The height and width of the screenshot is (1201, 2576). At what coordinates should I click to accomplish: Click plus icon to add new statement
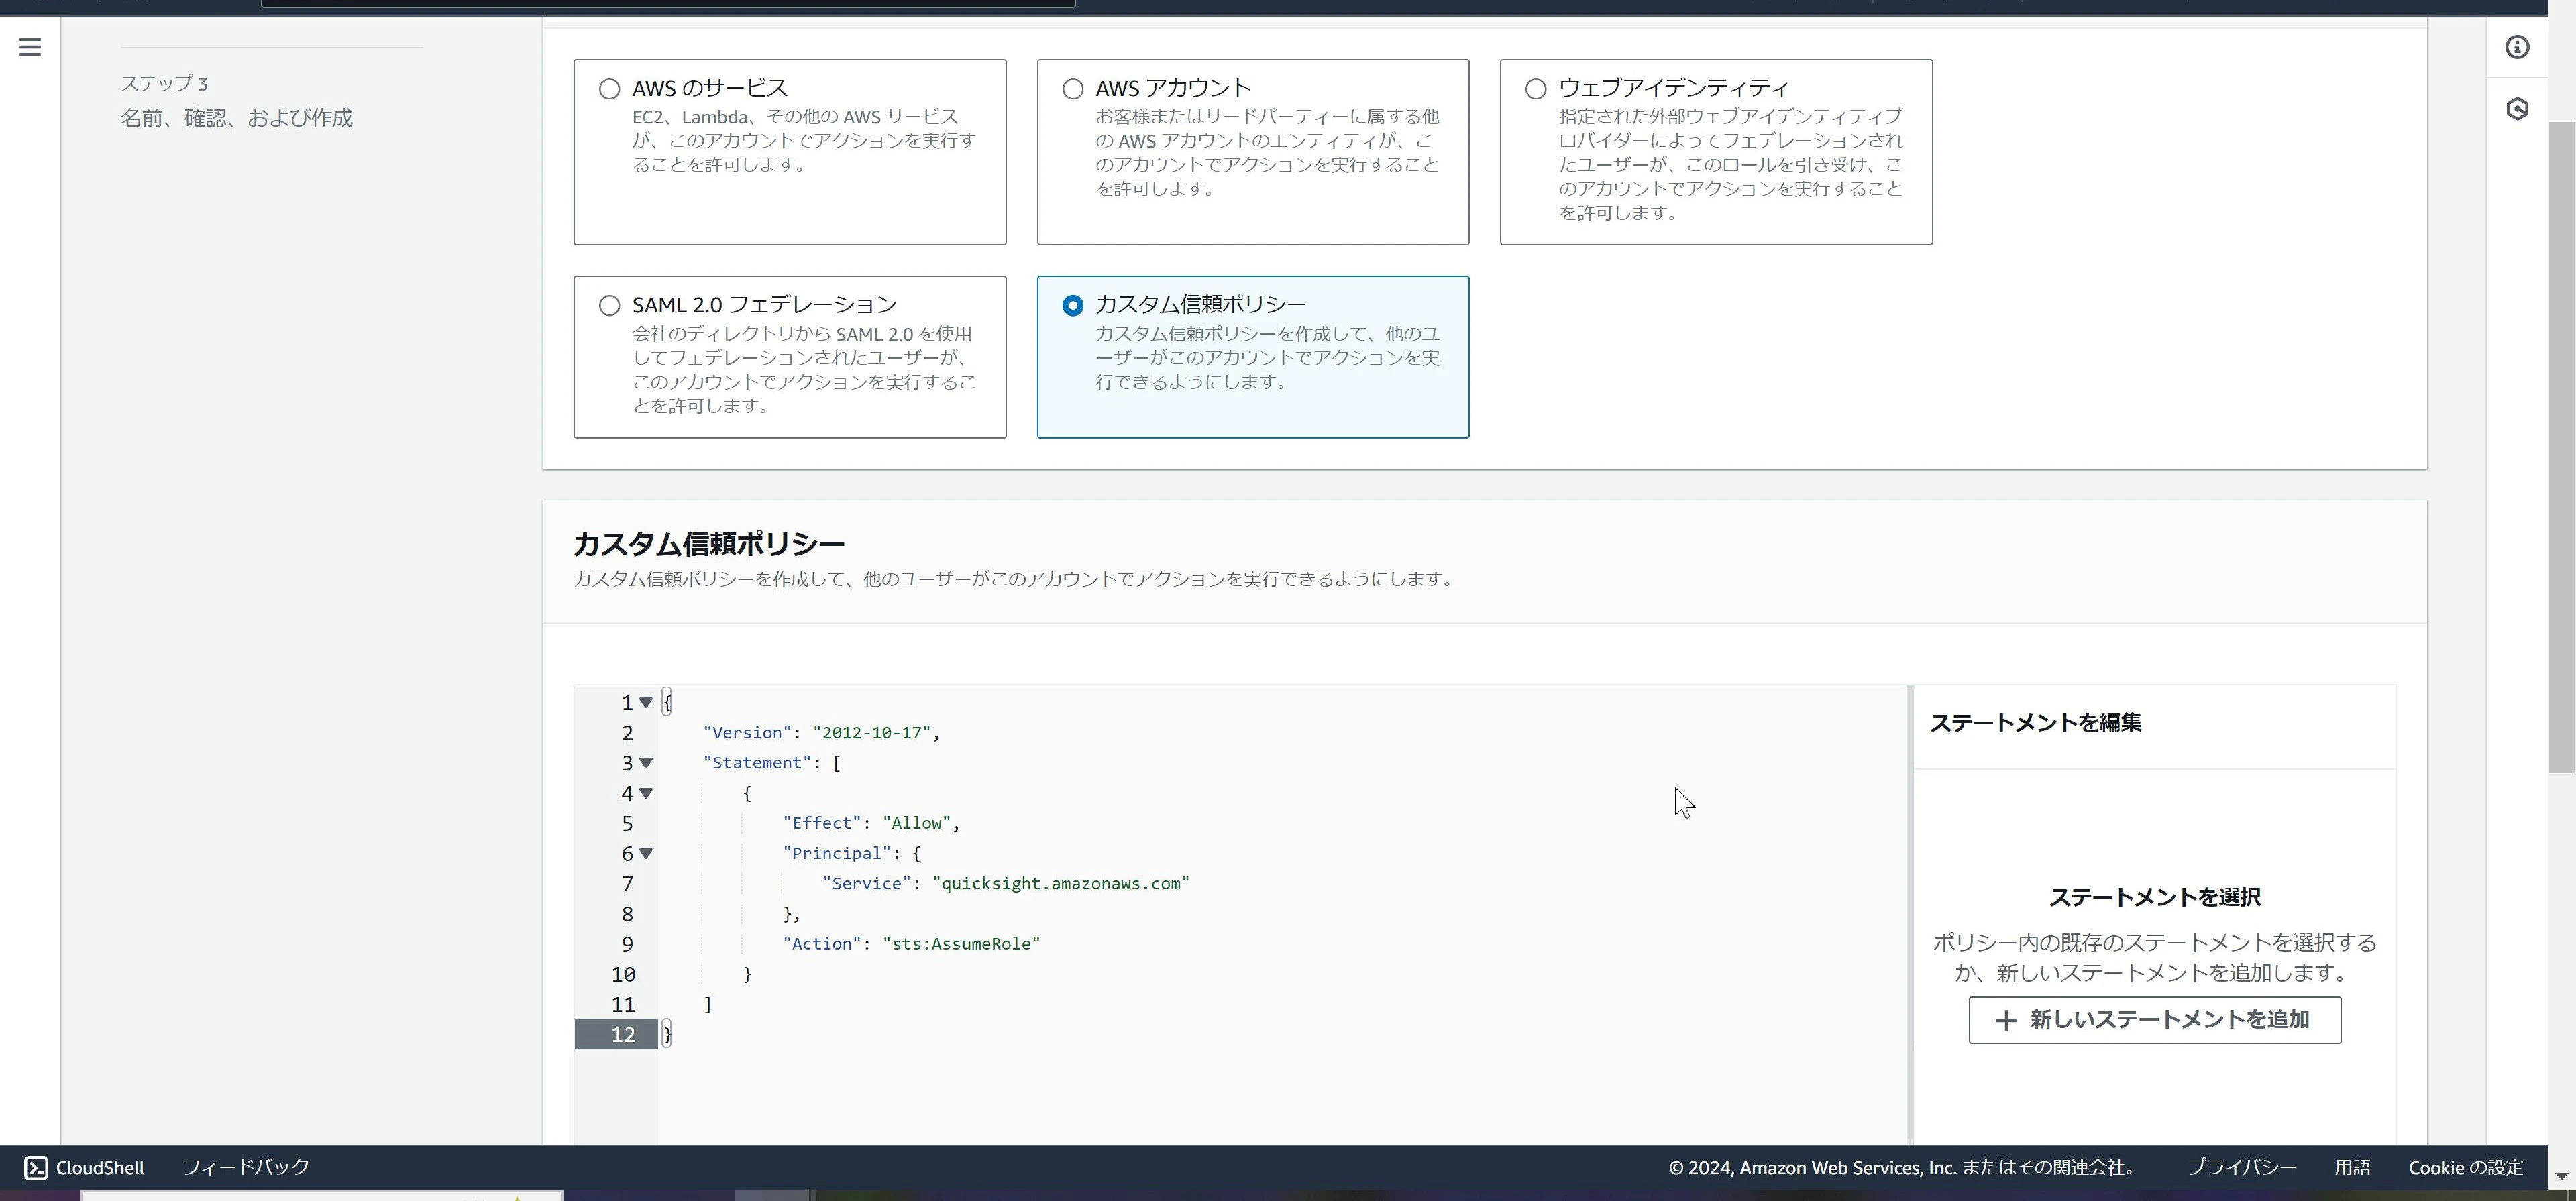click(x=2005, y=1020)
